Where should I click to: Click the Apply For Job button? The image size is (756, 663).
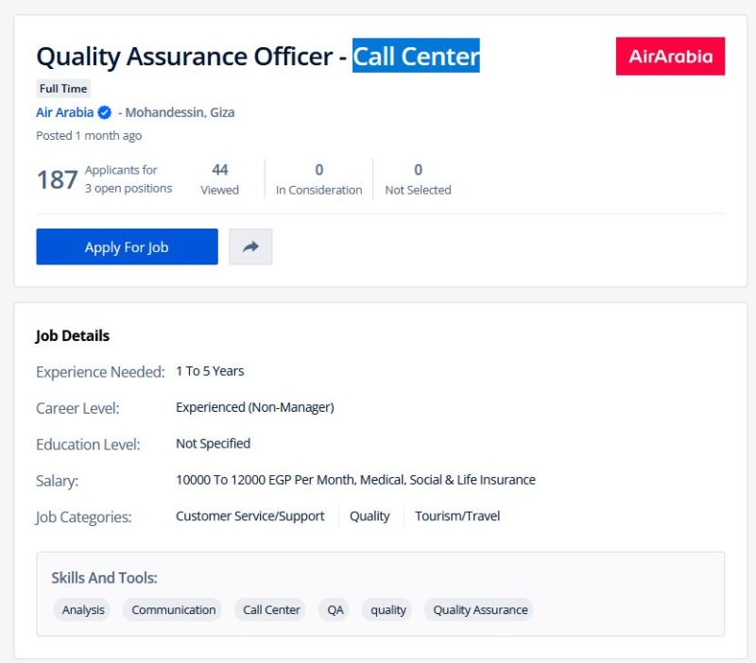(x=127, y=246)
